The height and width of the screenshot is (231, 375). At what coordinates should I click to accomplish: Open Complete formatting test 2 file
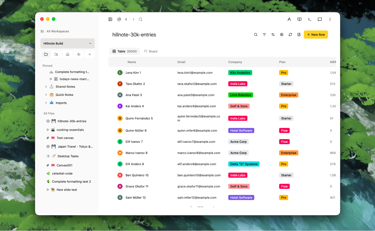[x=72, y=182]
